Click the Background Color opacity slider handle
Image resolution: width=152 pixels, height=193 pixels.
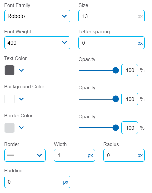[x=116, y=99]
